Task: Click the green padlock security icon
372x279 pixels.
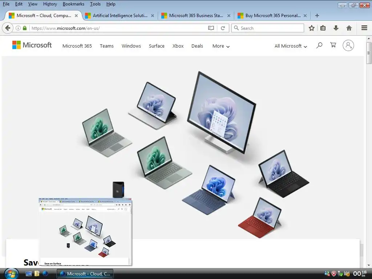Action: [25, 28]
